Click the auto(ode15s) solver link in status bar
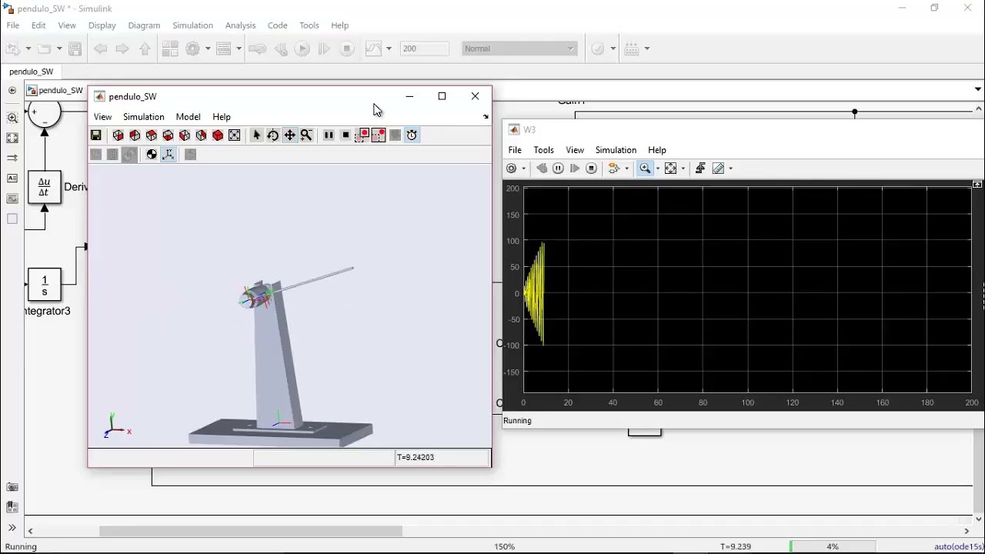This screenshot has height=554, width=985. [958, 546]
